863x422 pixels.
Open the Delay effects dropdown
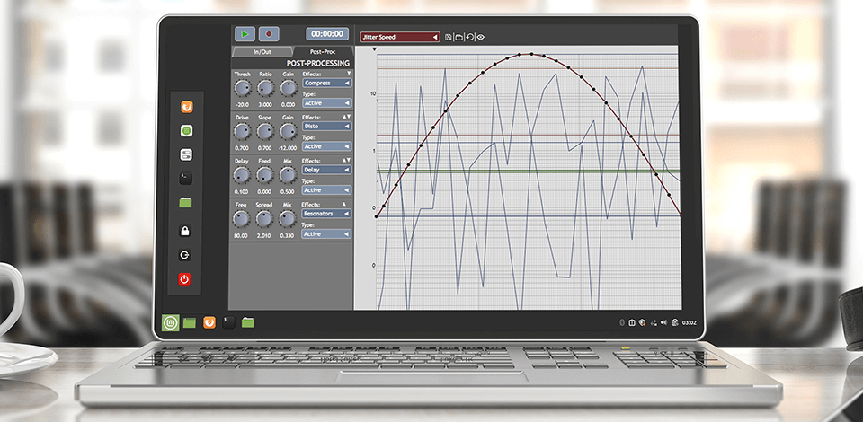pos(327,170)
